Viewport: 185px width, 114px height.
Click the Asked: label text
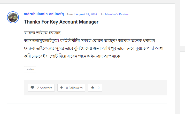tap(71, 14)
